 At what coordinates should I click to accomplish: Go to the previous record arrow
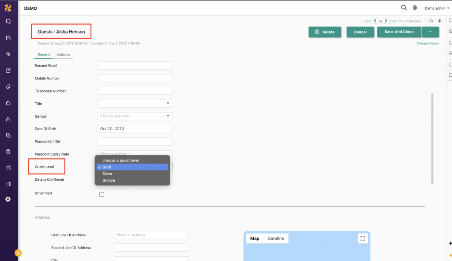click(375, 21)
